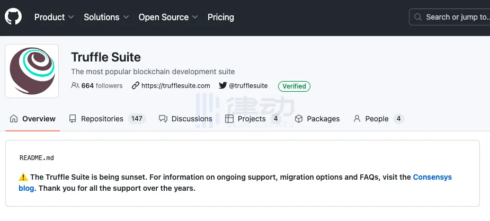Open the Product dropdown menu
490x221 pixels.
coord(54,17)
